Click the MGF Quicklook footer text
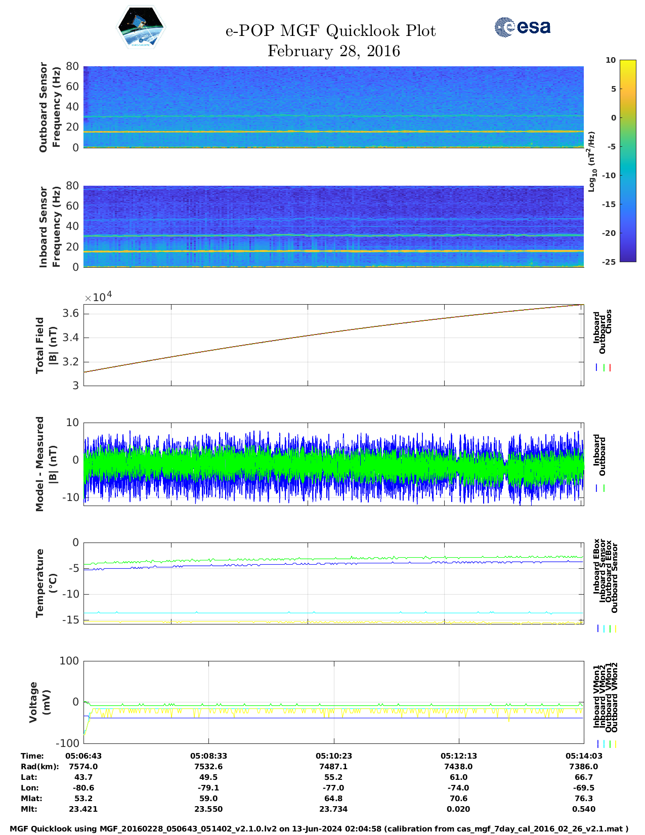Screen dimensions: 645x835 point(319,829)
